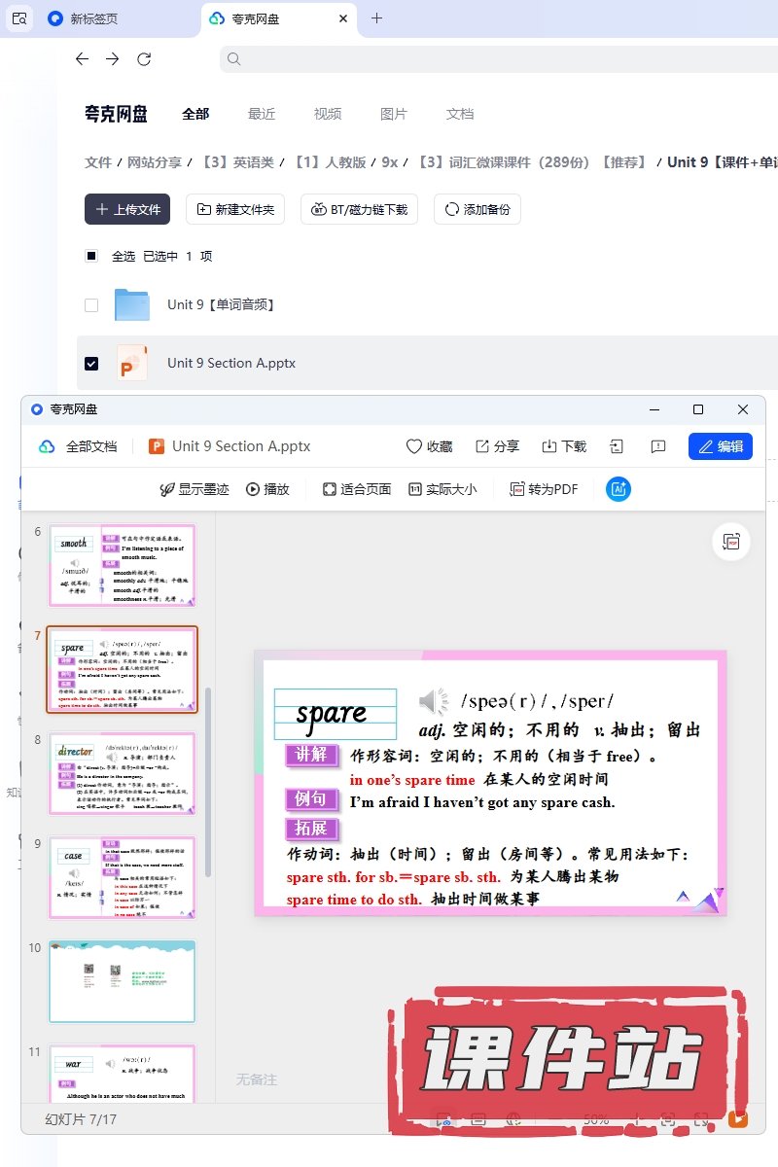Screen dimensions: 778x1167
Task: Click the 分享 share icon
Action: click(x=482, y=446)
